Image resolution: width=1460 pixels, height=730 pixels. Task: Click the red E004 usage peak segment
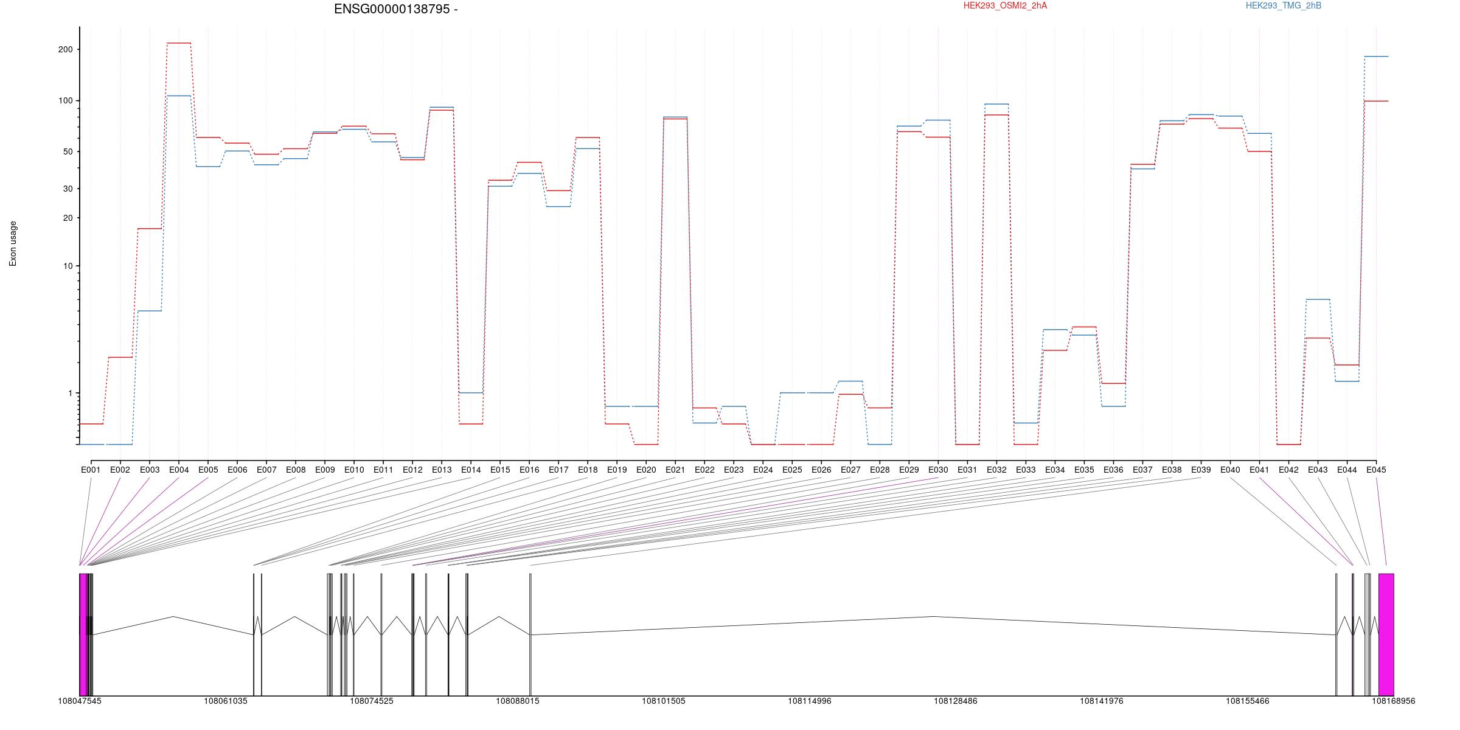[179, 43]
